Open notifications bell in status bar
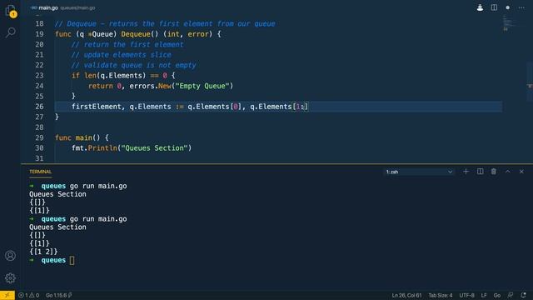Image resolution: width=533 pixels, height=300 pixels. pyautogui.click(x=523, y=295)
